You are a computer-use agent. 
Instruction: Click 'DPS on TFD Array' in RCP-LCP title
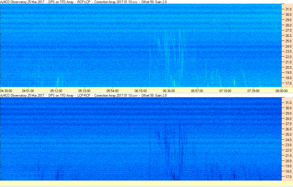tap(61, 2)
